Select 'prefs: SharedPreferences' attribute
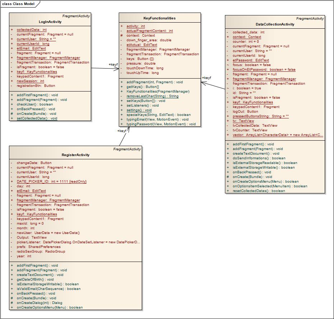Screen dimensions: 334x319 [x=39, y=247]
